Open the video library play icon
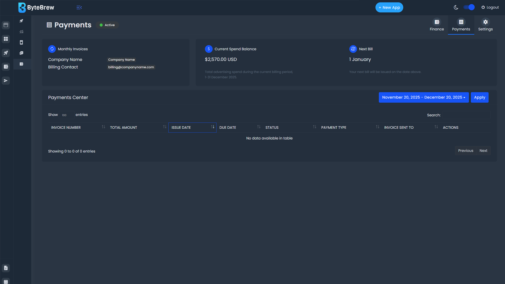The image size is (505, 284). pyautogui.click(x=21, y=53)
